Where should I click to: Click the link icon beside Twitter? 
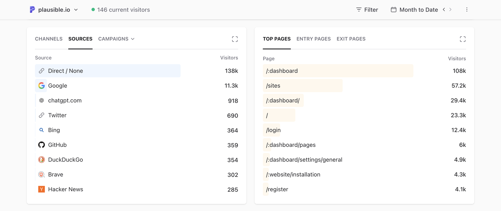[41, 115]
